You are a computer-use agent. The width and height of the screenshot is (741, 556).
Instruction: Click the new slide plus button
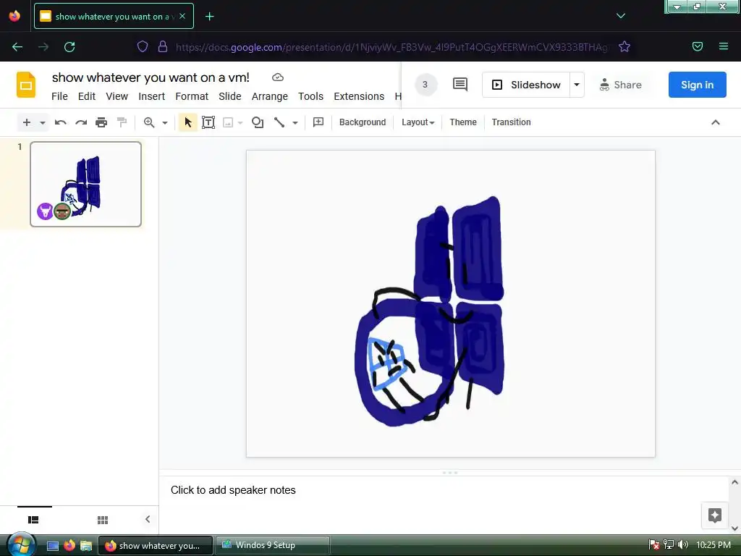27,122
